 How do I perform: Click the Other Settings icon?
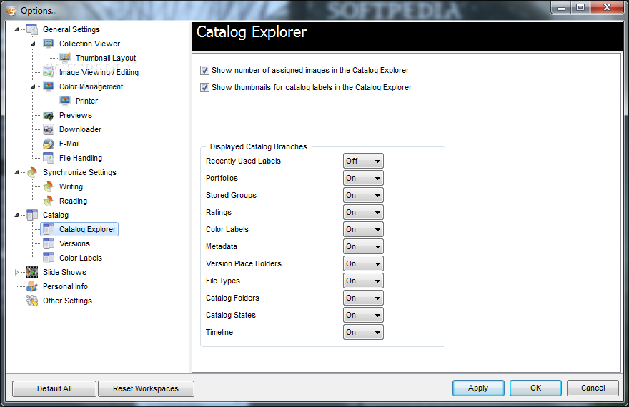(32, 301)
